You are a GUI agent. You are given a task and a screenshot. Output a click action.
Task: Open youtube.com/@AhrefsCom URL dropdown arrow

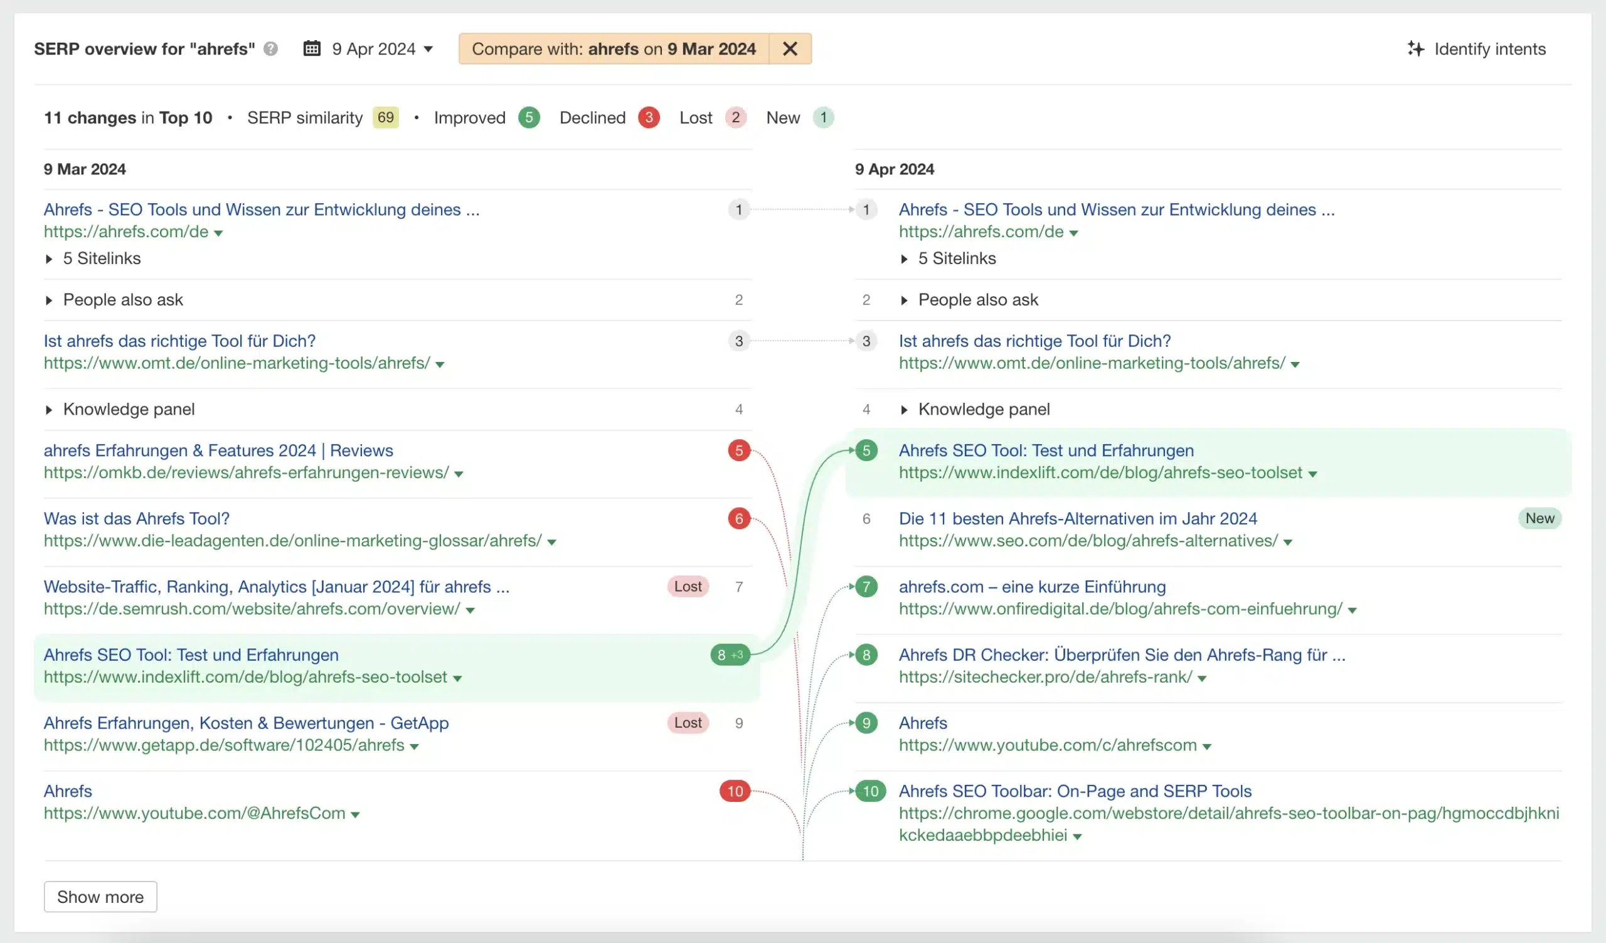[x=356, y=815]
